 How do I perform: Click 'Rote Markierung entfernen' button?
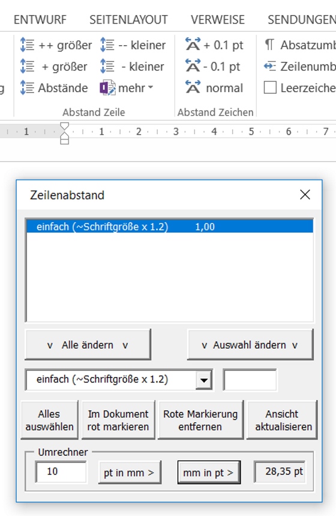click(200, 420)
